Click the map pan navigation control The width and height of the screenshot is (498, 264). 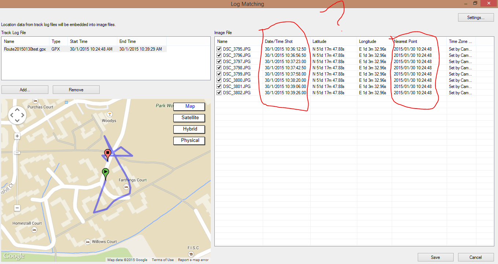point(17,115)
